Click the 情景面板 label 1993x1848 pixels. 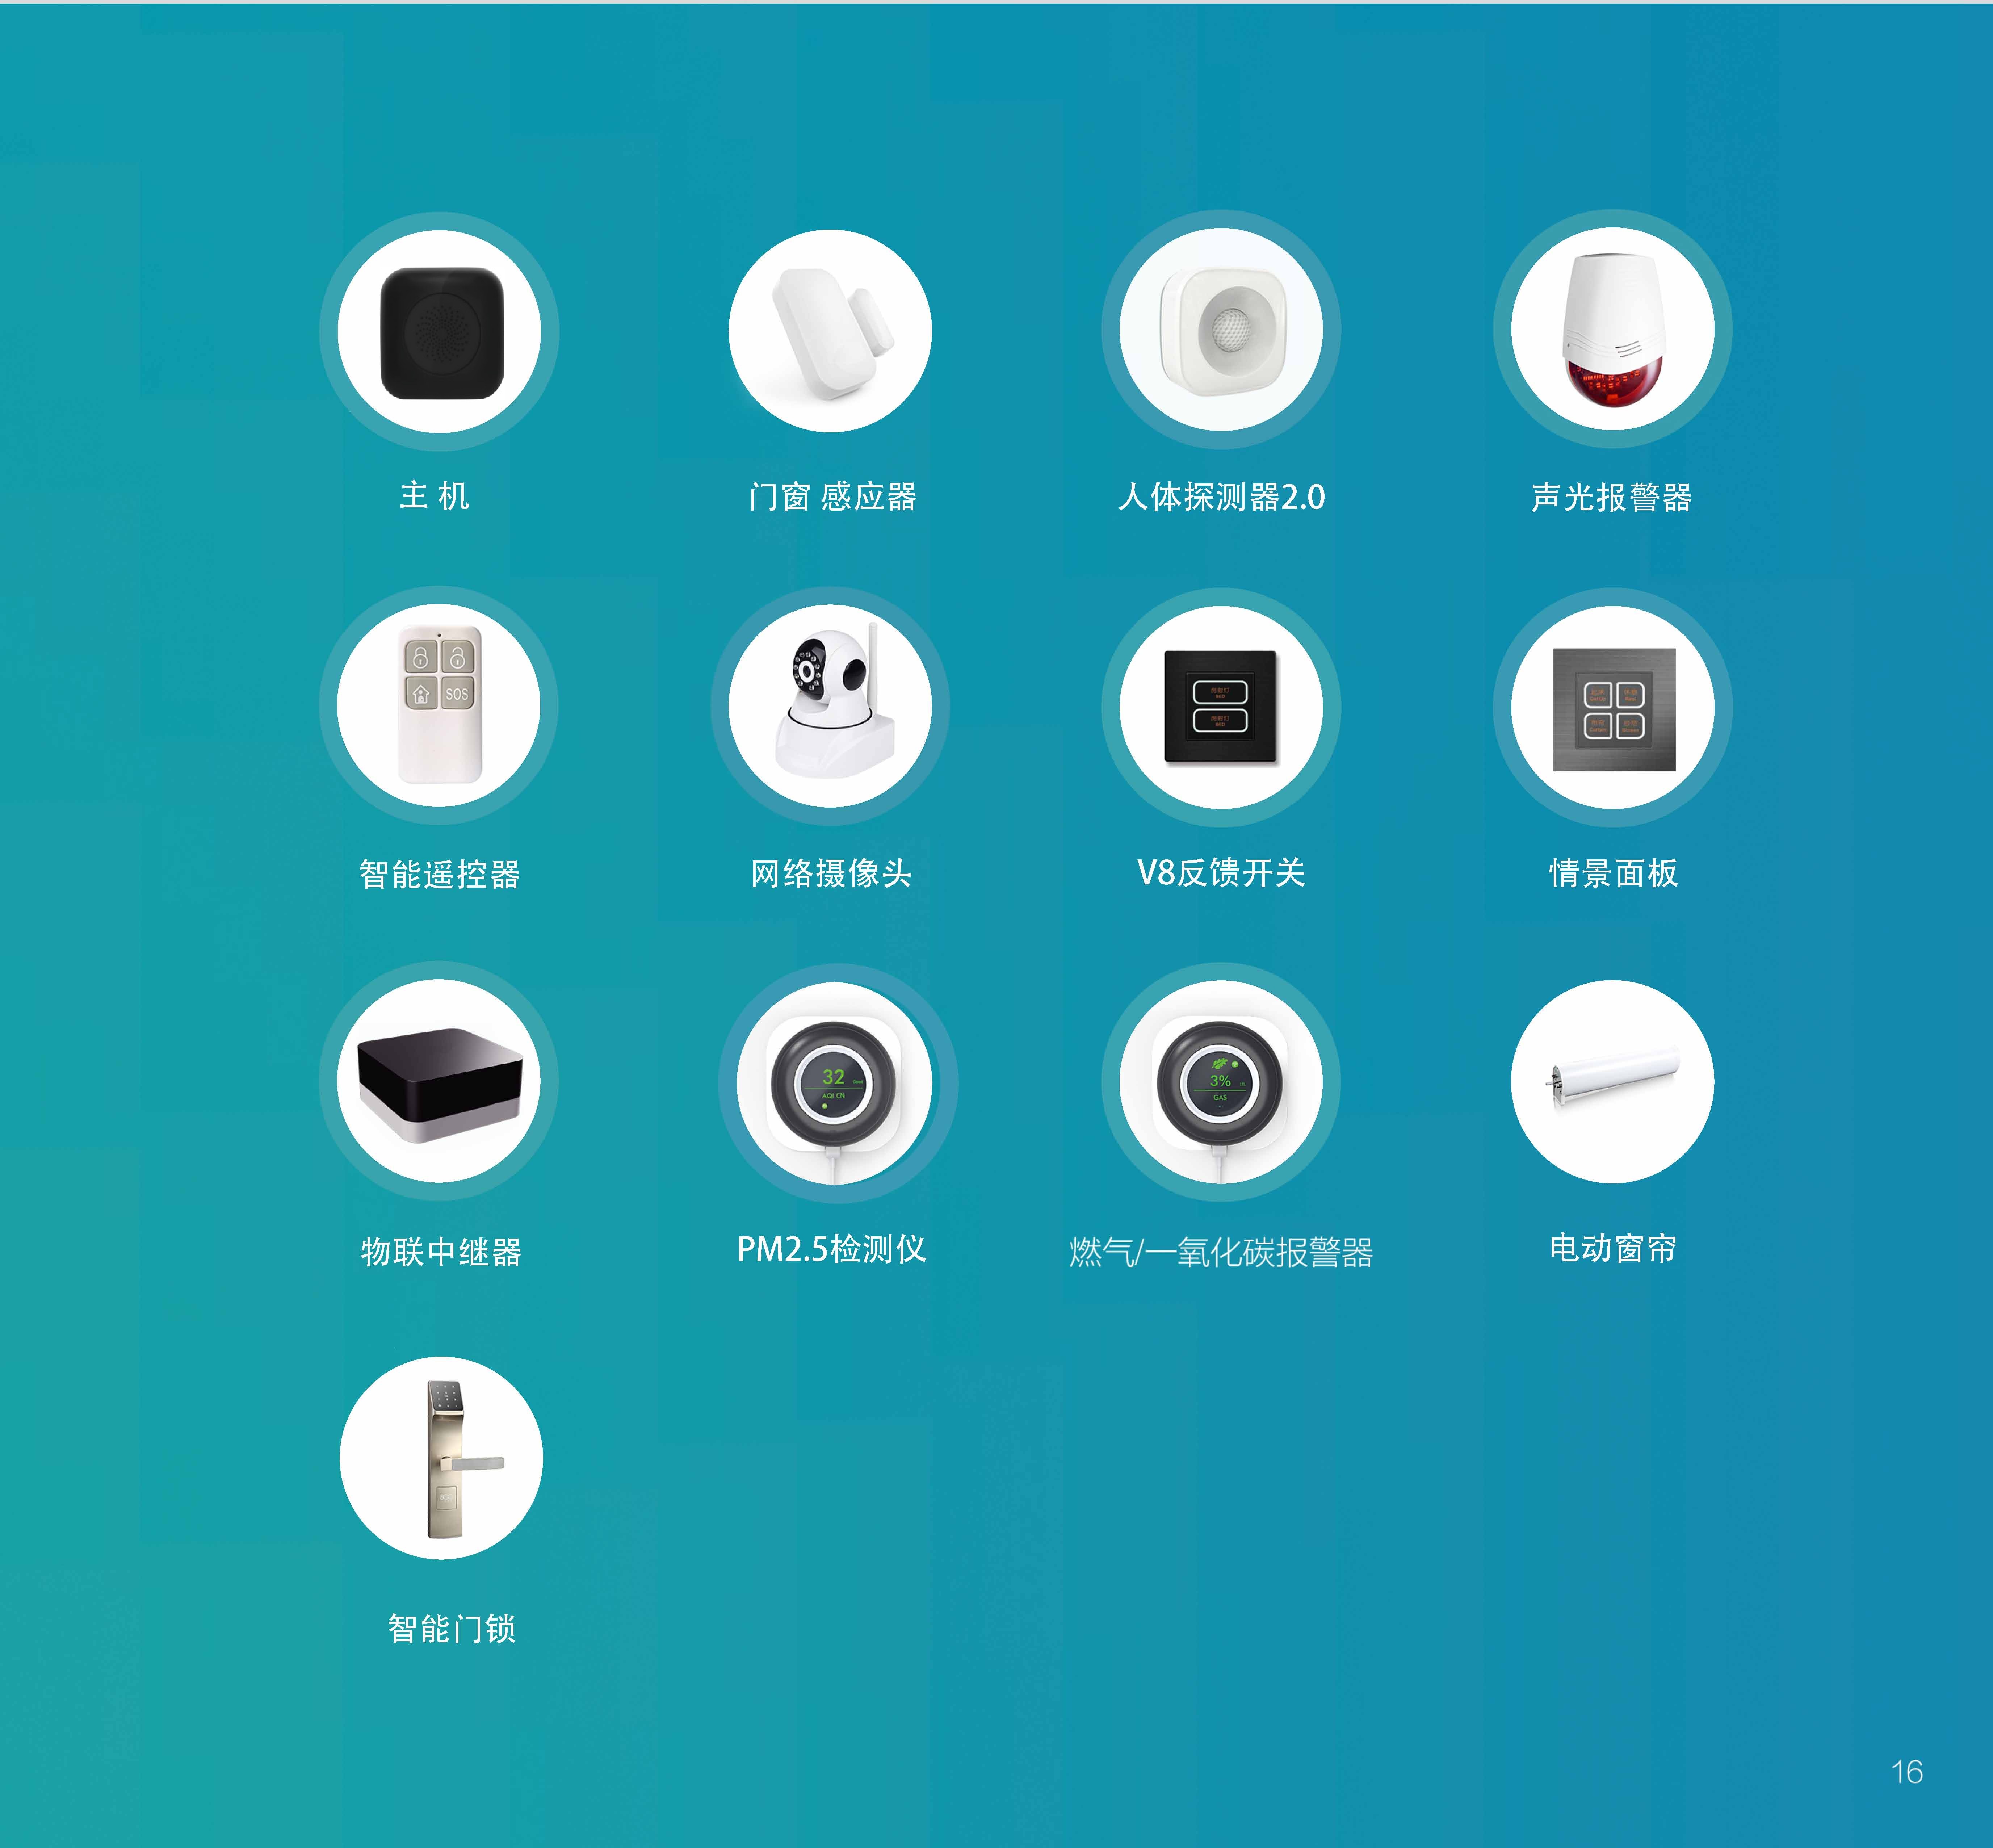pyautogui.click(x=1613, y=873)
